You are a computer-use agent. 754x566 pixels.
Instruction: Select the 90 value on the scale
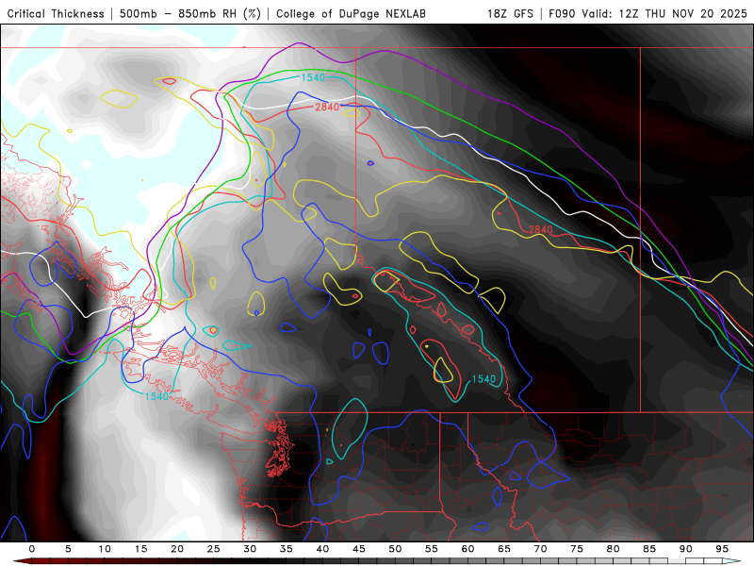[x=686, y=549]
